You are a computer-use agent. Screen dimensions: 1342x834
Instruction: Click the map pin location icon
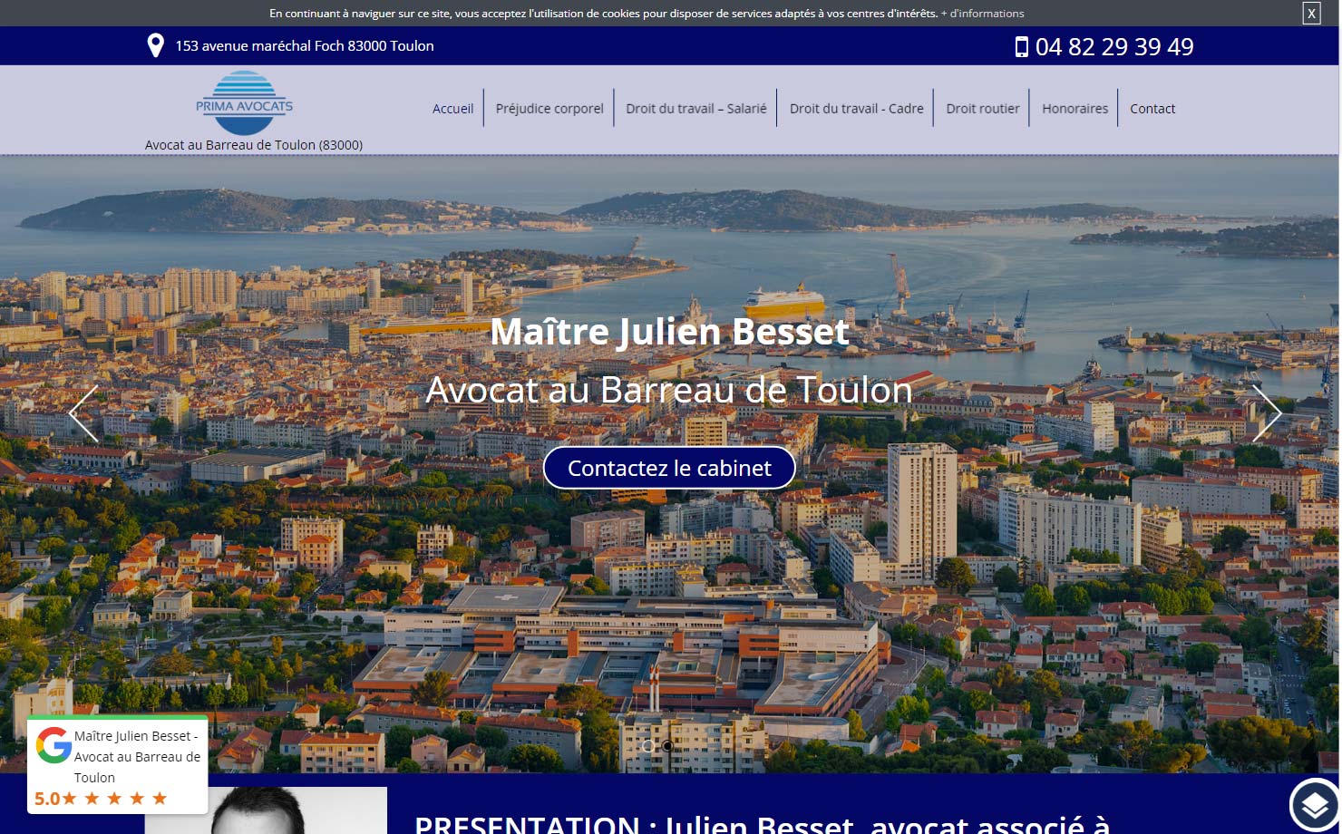(x=156, y=45)
